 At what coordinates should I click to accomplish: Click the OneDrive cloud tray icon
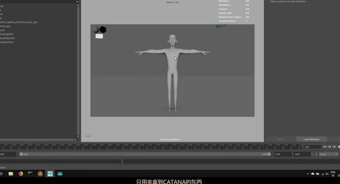(312, 174)
